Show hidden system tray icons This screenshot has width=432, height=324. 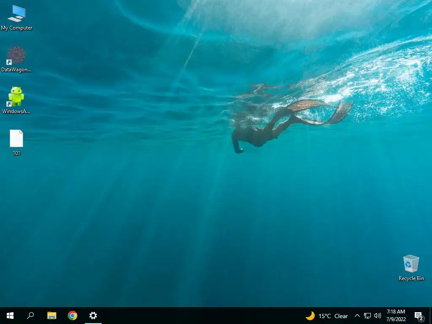(357, 316)
